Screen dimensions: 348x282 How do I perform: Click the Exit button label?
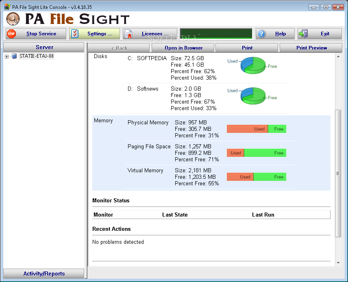(325, 34)
